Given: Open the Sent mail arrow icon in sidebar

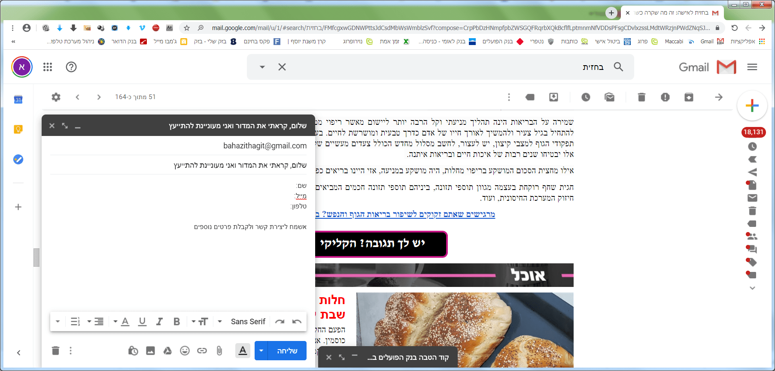Looking at the screenshot, I should [x=752, y=172].
